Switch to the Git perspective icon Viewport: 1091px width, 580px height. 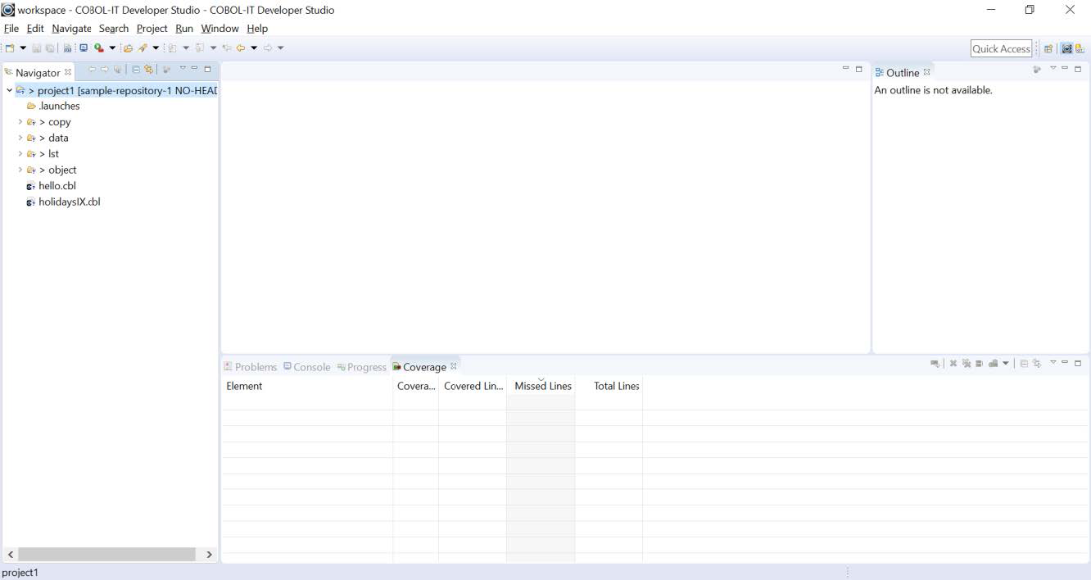1080,49
